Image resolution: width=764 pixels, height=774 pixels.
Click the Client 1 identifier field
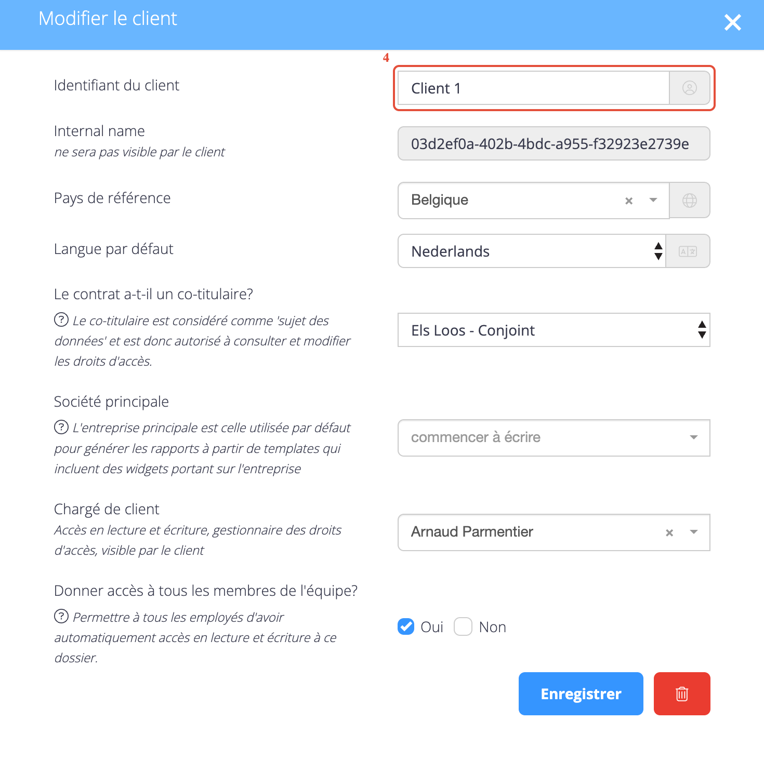534,88
